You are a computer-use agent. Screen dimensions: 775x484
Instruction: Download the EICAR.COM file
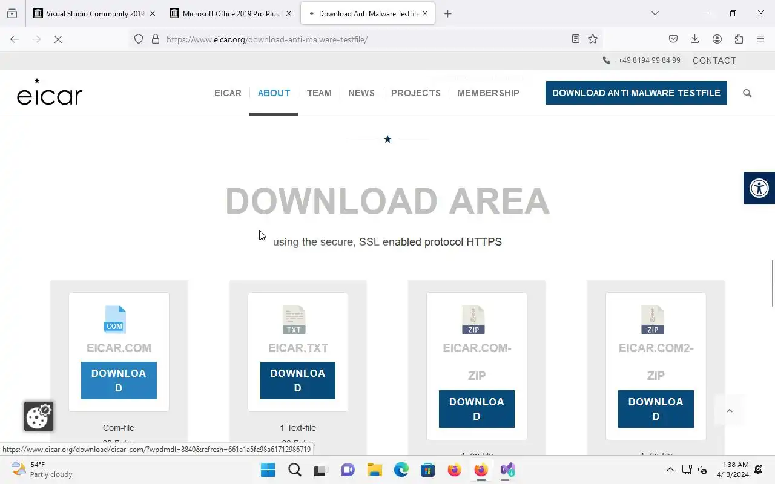click(119, 381)
